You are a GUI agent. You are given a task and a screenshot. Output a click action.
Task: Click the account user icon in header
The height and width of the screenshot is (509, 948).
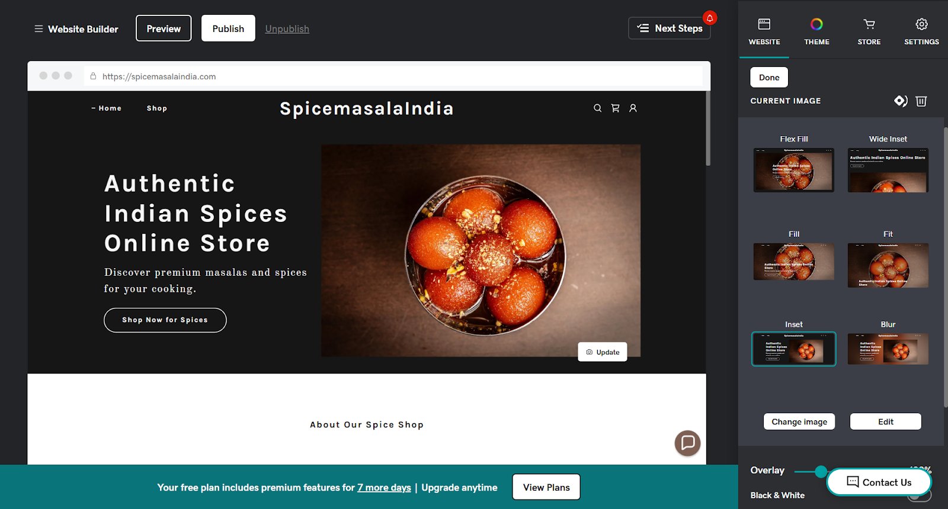point(633,108)
